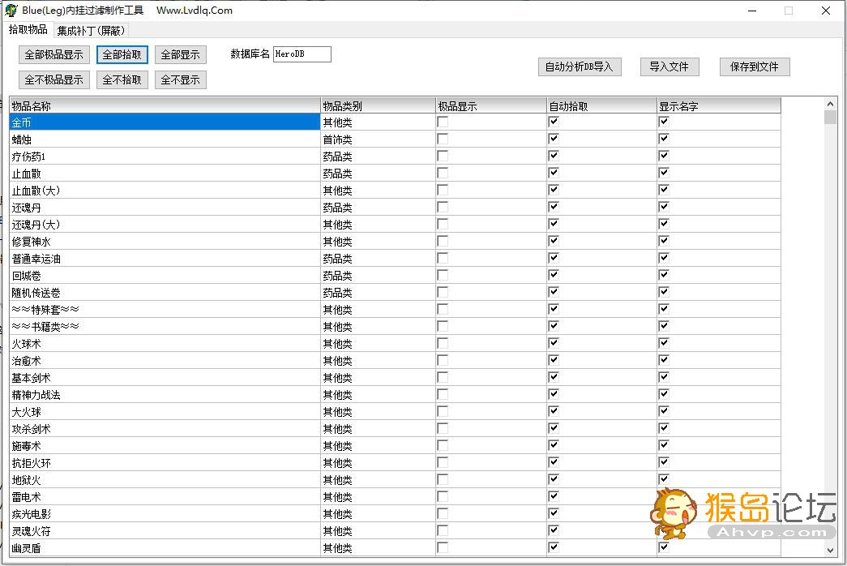
Task: Select the 雷电术 item row name
Action: pyautogui.click(x=27, y=497)
